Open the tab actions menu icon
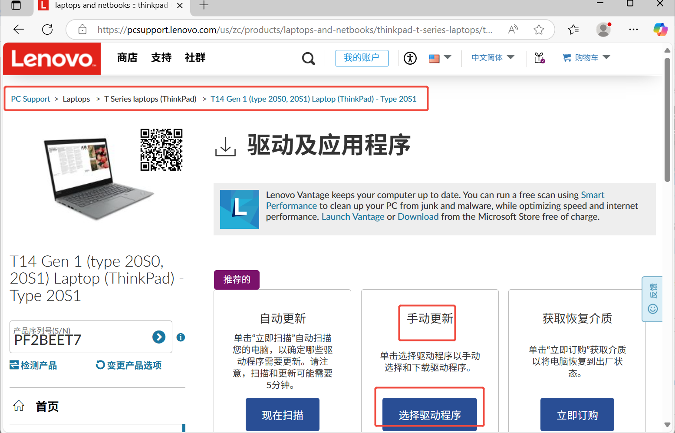Image resolution: width=675 pixels, height=433 pixels. [16, 5]
